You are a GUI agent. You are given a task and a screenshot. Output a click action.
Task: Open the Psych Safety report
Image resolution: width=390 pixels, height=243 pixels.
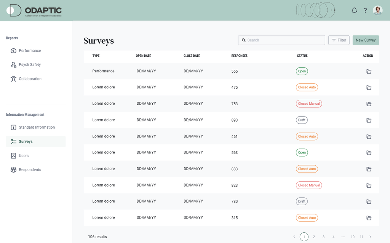click(x=26, y=65)
